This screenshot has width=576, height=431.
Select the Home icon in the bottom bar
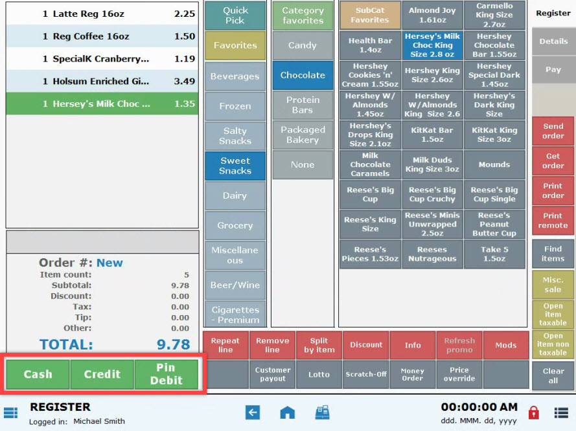[x=287, y=412]
